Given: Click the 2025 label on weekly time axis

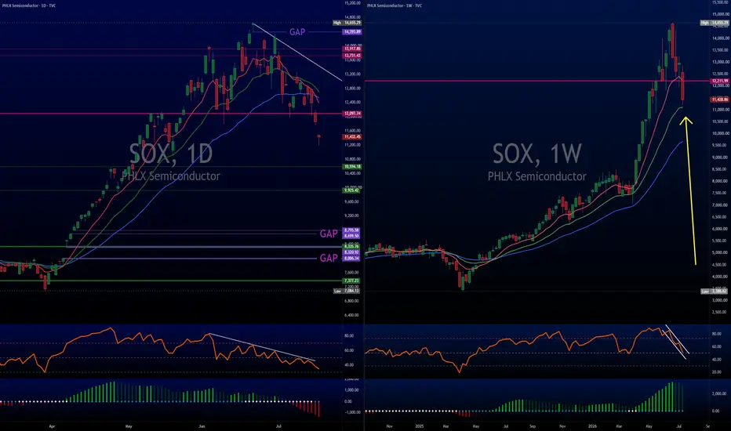Looking at the screenshot, I should 419,426.
